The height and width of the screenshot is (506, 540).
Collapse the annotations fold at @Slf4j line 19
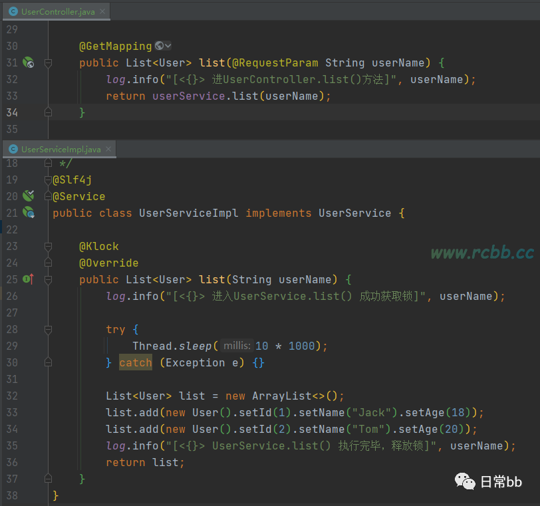coord(48,180)
